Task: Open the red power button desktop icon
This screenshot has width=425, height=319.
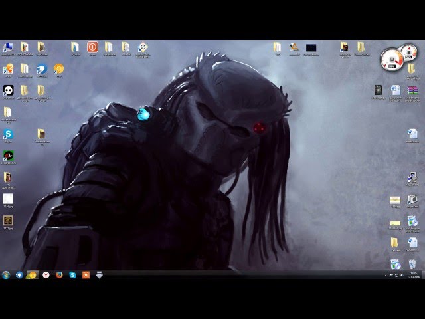Action: click(92, 47)
